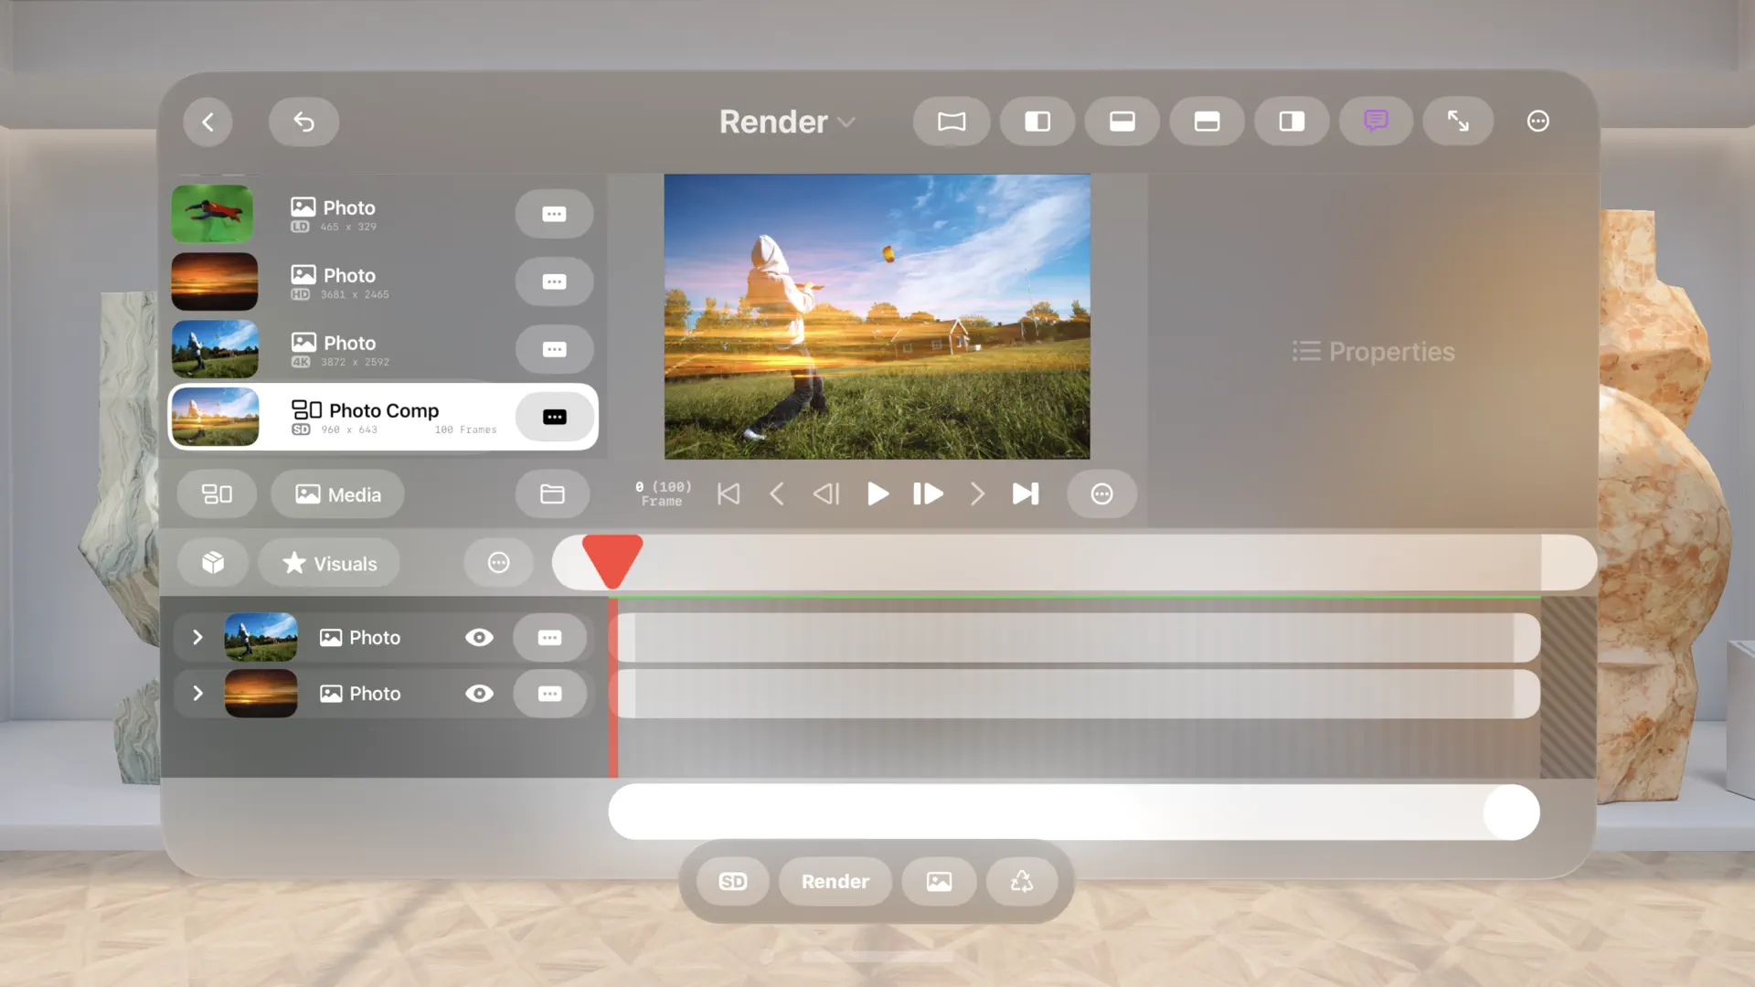Click the 3D cube icon above the timeline
Viewport: 1755px width, 987px height.
(x=213, y=562)
